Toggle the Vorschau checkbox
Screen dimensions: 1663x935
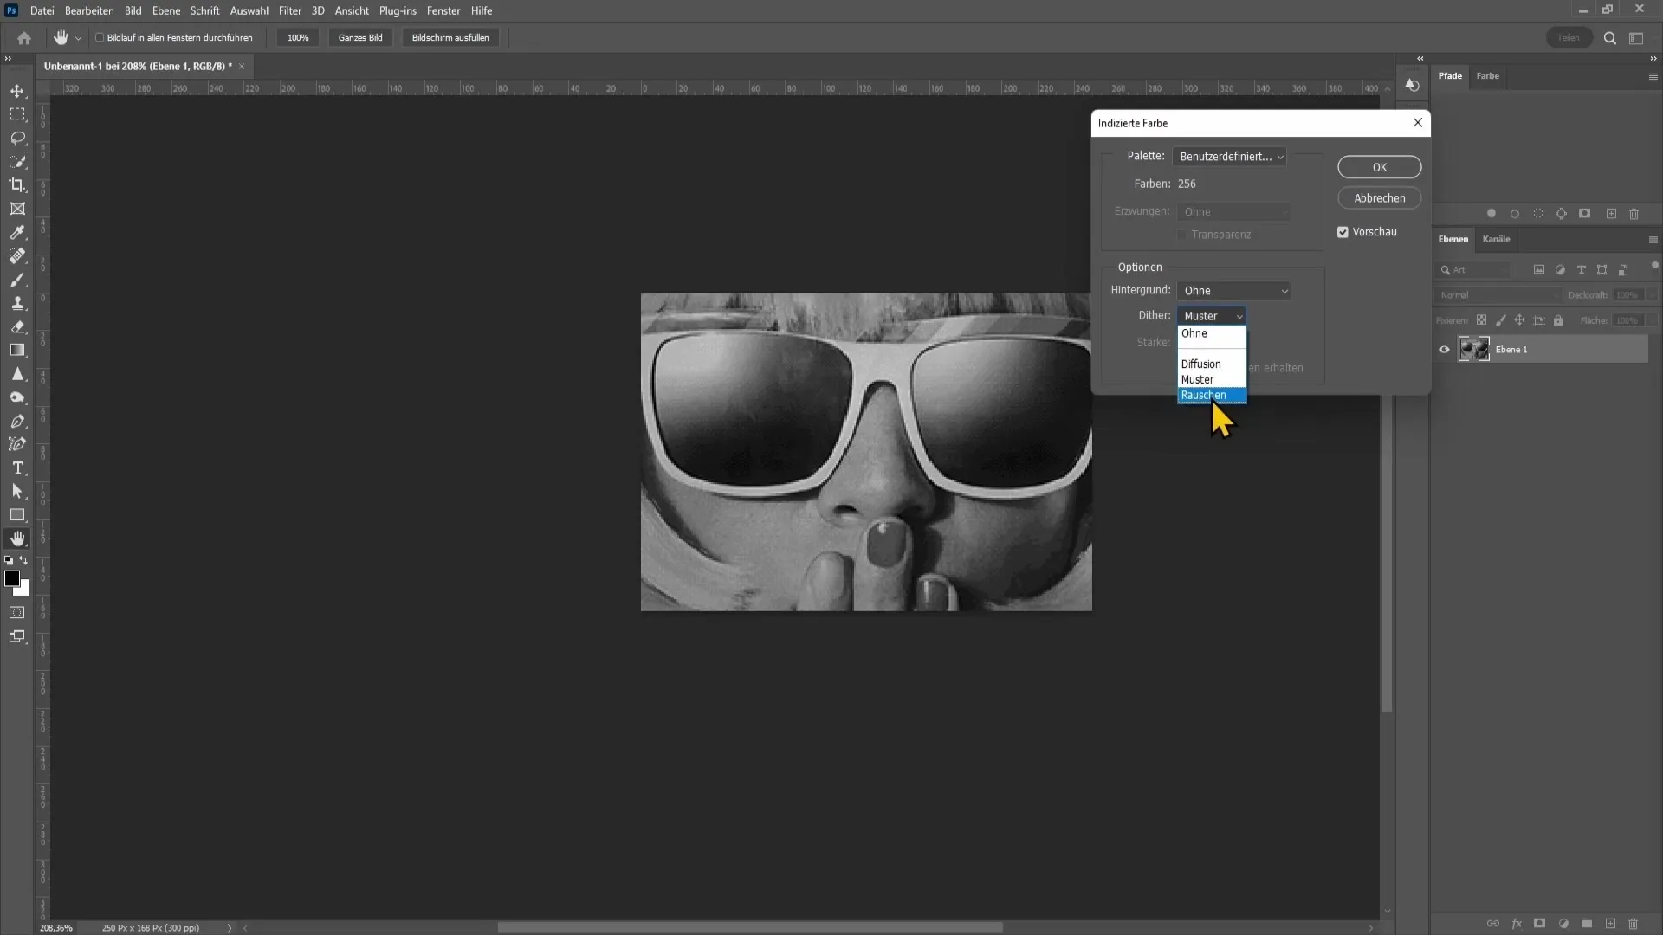point(1343,232)
